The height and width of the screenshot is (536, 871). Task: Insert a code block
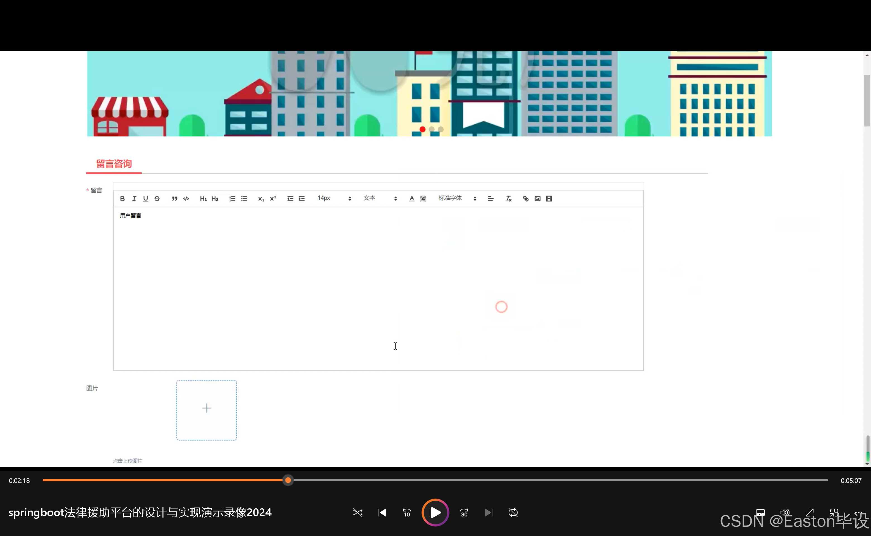point(186,198)
